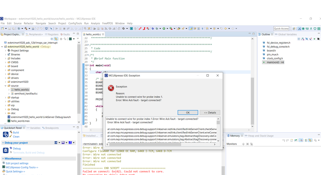The height and width of the screenshot is (175, 321).
Task: Switch to the Develop perspective icon
Action: pos(299,29)
